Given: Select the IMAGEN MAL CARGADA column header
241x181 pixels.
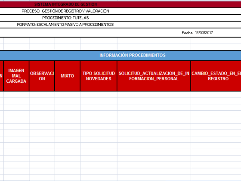Looking at the screenshot, I should 16,76.
